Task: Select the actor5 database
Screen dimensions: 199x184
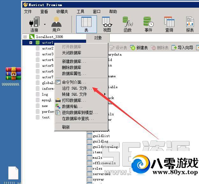Action: 48,65
